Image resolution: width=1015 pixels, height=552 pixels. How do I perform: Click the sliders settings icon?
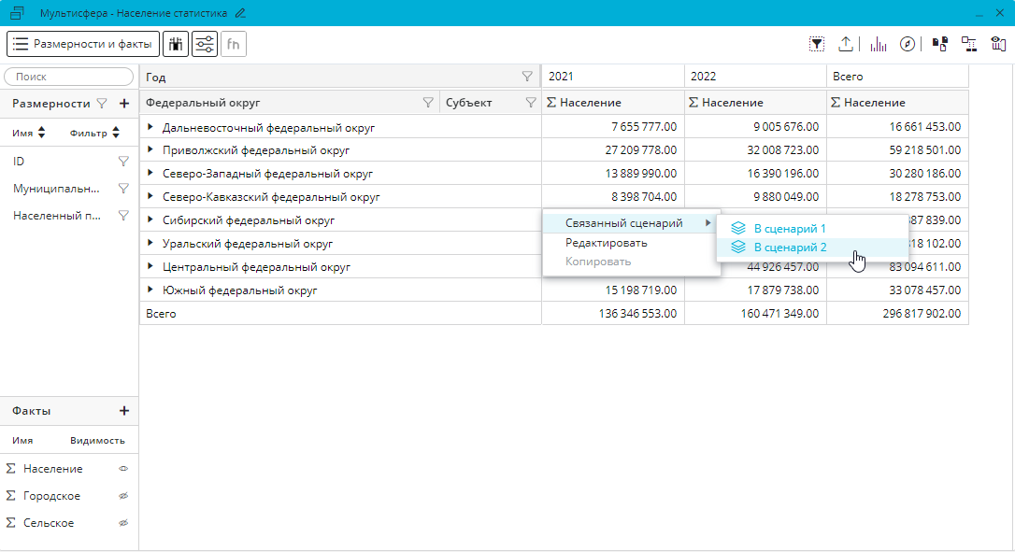pyautogui.click(x=205, y=44)
